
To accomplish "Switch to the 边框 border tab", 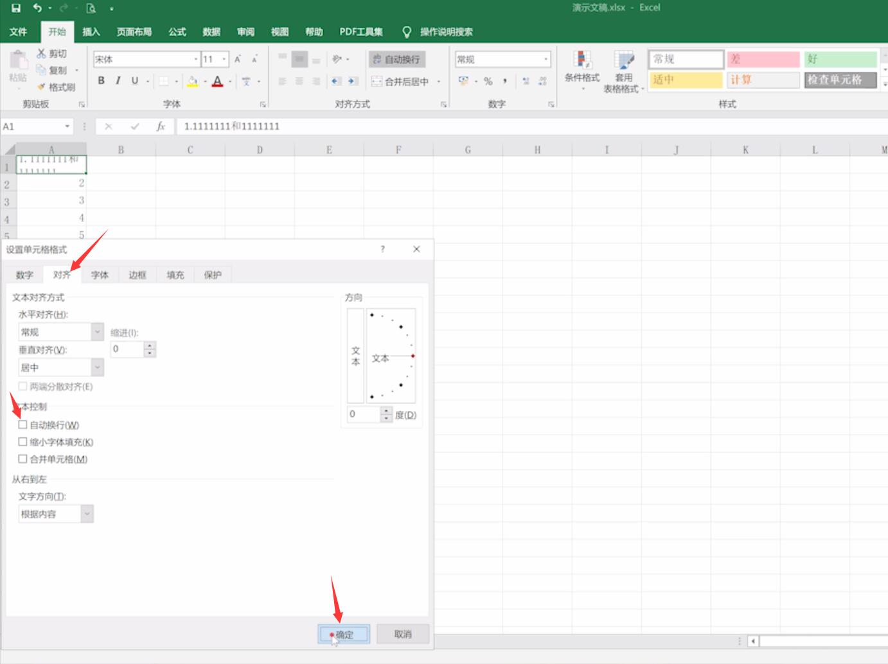I will [138, 275].
